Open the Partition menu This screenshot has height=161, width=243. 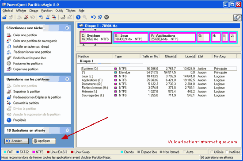pyautogui.click(x=47, y=11)
